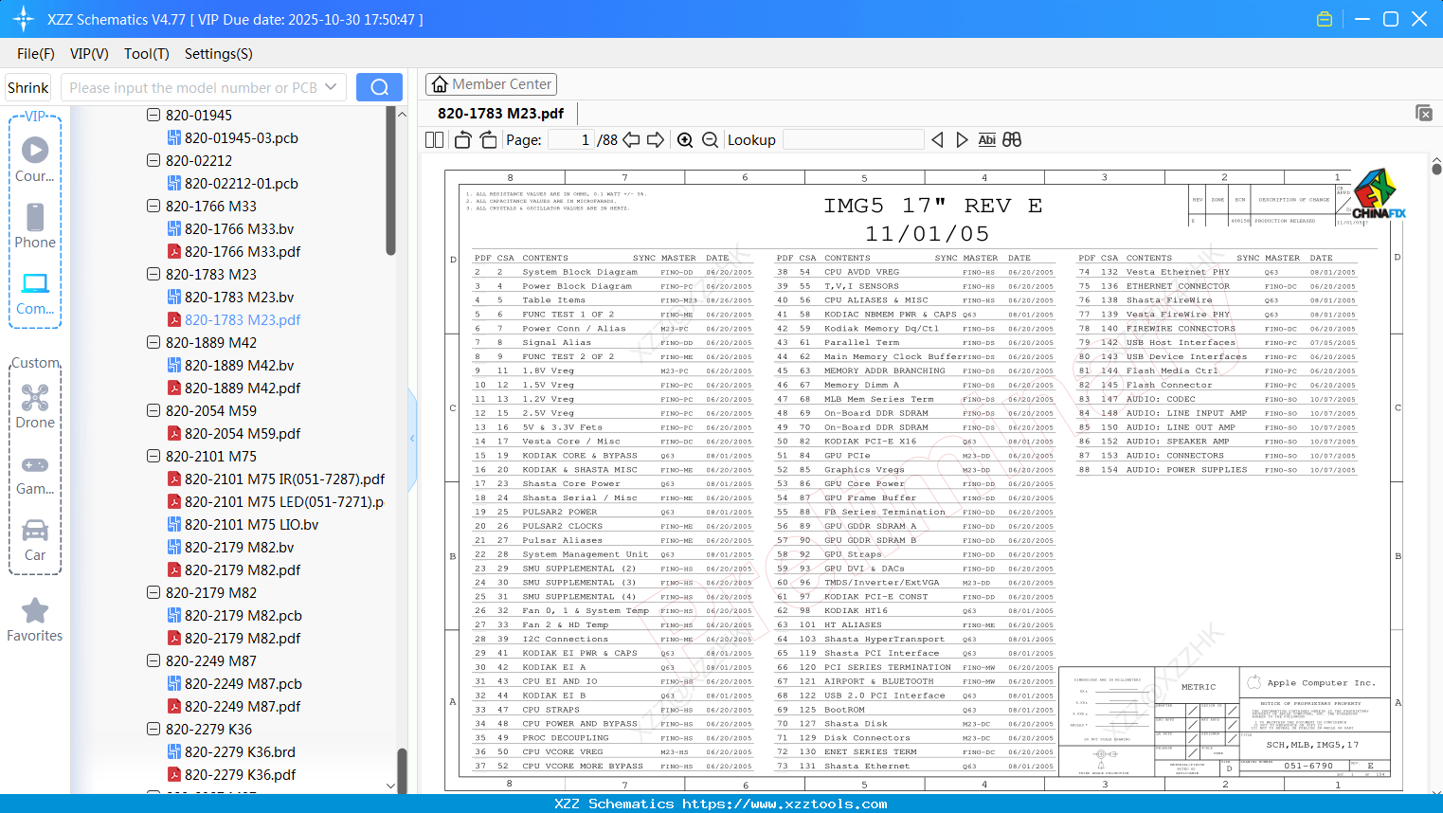Open 820-1889 M42.pdf file
1443x813 pixels.
click(234, 388)
